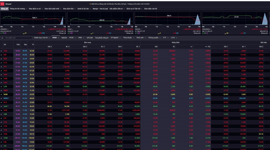270x150 pixels.
Task: Pin the ACB stock row
Action: (x=1, y=51)
